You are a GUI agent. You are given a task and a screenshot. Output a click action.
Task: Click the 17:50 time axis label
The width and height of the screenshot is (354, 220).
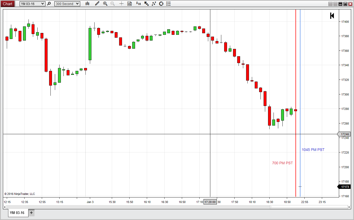coord(235,202)
